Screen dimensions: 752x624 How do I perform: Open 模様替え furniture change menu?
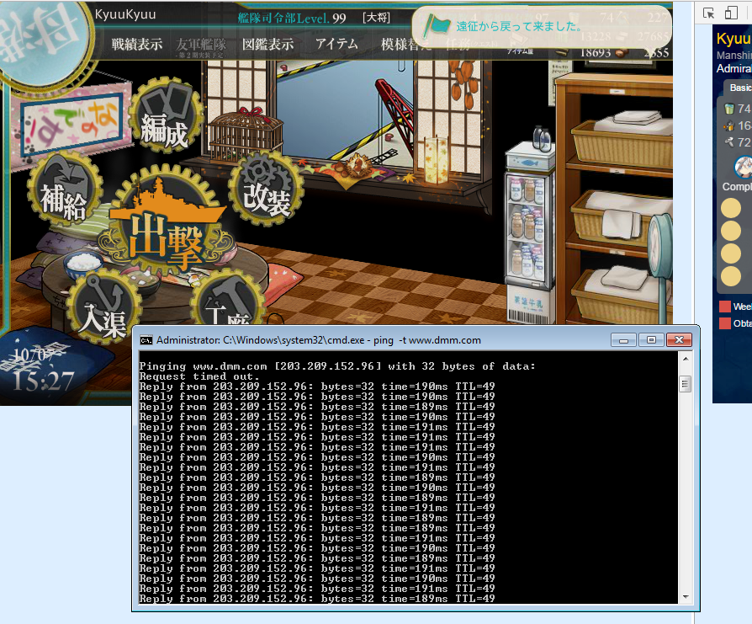click(405, 44)
